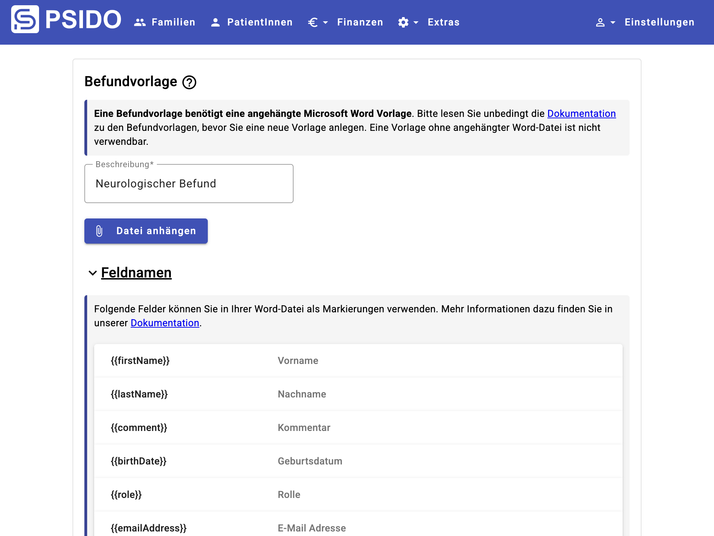Image resolution: width=714 pixels, height=536 pixels.
Task: Select the {{firstName}} Vorname row
Action: tap(358, 361)
